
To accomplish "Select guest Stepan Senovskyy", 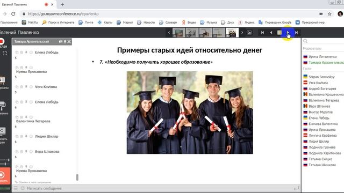I will click(x=321, y=77).
